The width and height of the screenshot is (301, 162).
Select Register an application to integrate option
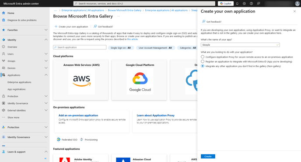[203, 61]
